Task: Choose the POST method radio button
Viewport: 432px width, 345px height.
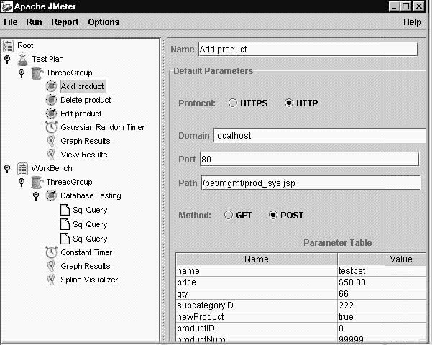Action: (x=273, y=215)
